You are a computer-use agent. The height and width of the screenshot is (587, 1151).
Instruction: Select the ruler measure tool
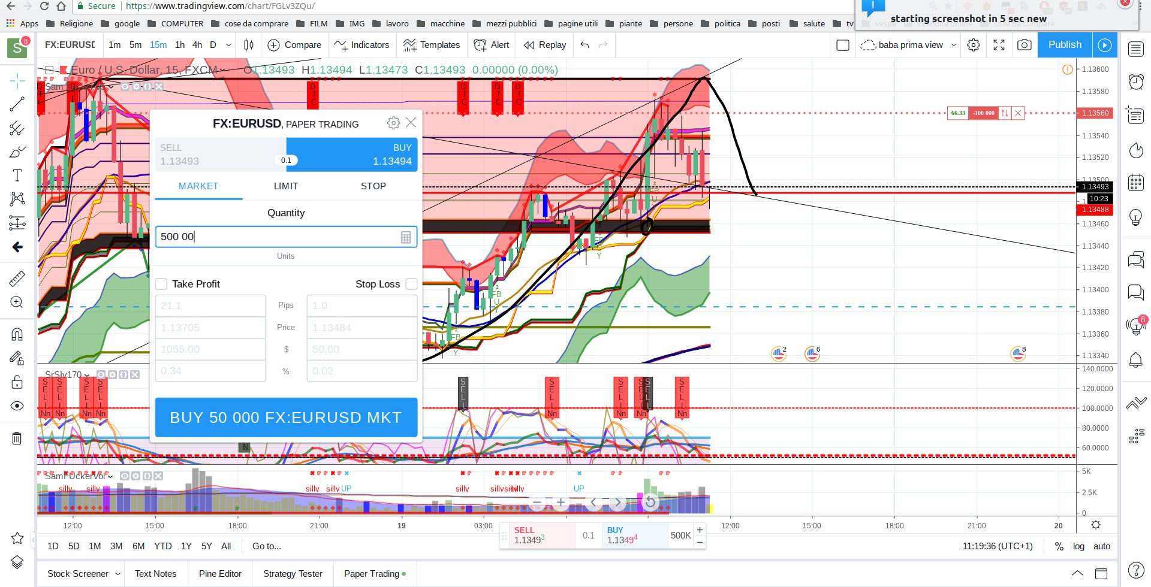(17, 279)
